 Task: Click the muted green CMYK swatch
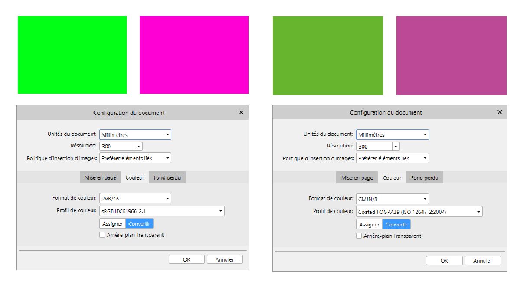point(328,56)
